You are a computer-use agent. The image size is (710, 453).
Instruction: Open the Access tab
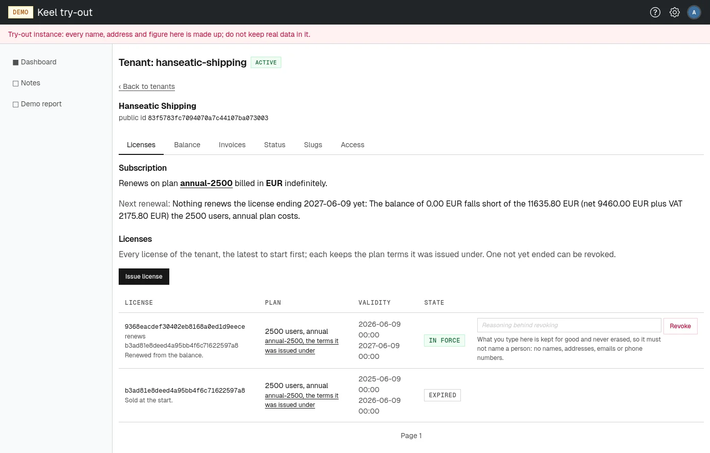pyautogui.click(x=352, y=145)
